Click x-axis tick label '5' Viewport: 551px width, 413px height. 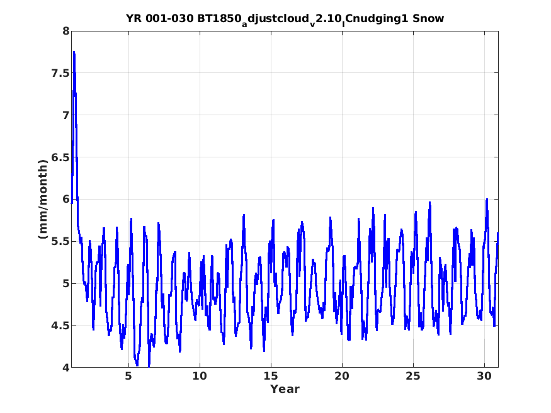point(128,376)
